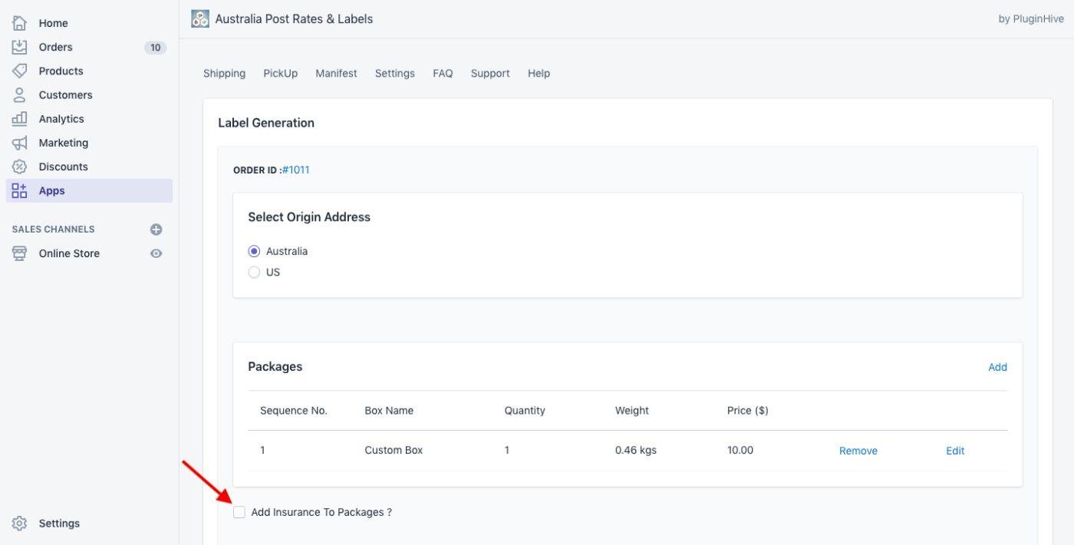Select Apps in the sidebar
Image resolution: width=1074 pixels, height=545 pixels.
(x=89, y=190)
